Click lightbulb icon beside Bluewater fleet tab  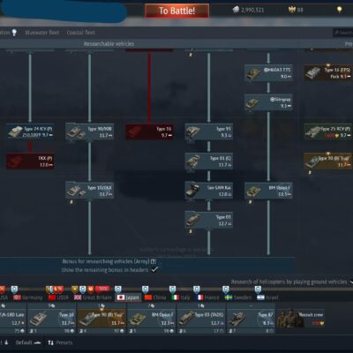[x=14, y=33]
